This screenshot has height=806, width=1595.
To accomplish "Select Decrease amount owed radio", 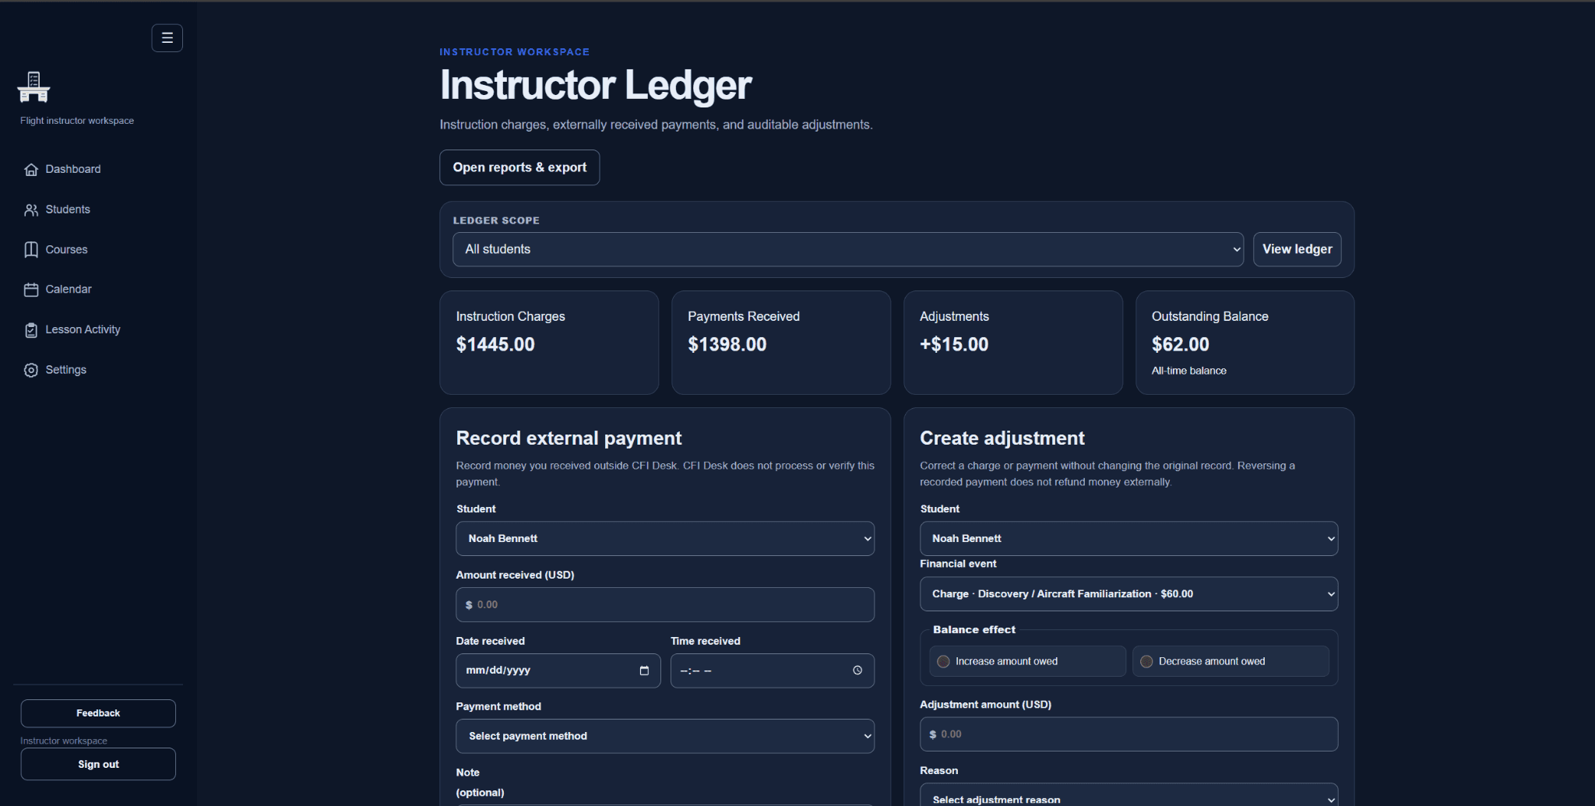I will pyautogui.click(x=1146, y=661).
